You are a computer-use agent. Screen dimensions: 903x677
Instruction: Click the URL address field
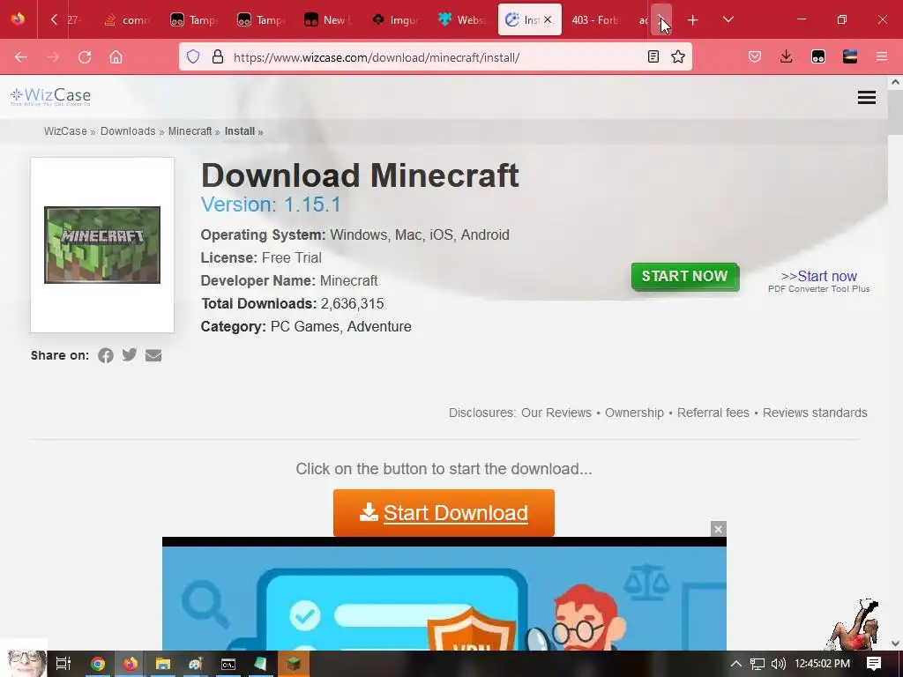(435, 57)
